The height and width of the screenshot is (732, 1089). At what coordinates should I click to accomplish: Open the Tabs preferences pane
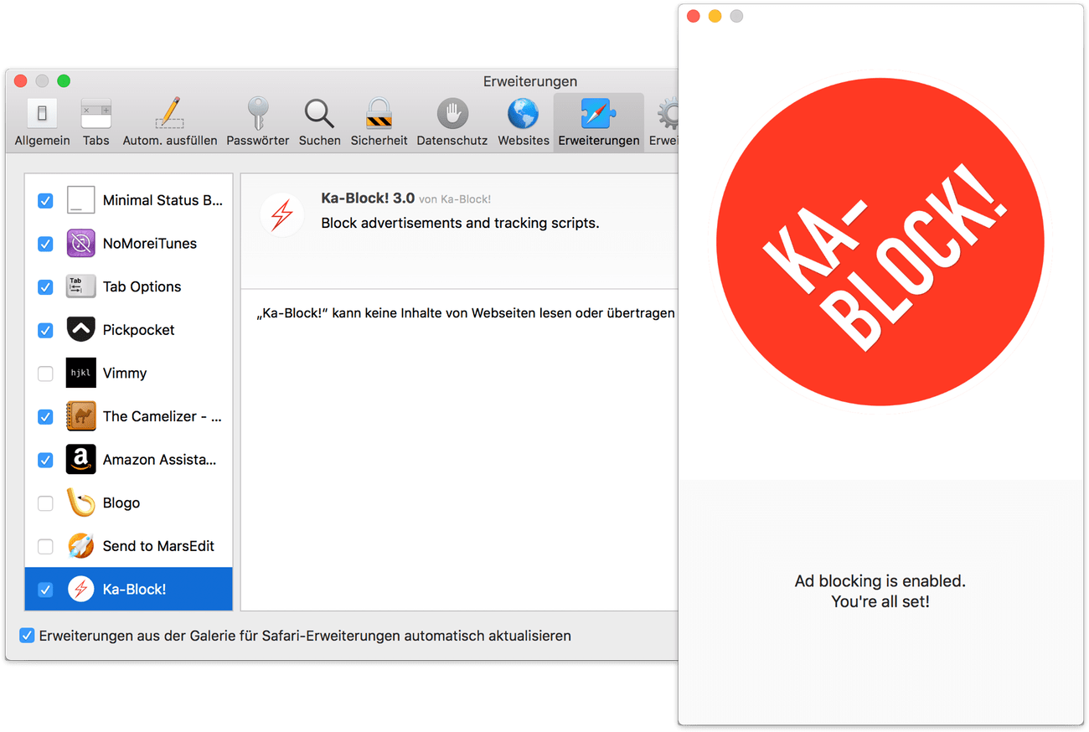tap(95, 122)
